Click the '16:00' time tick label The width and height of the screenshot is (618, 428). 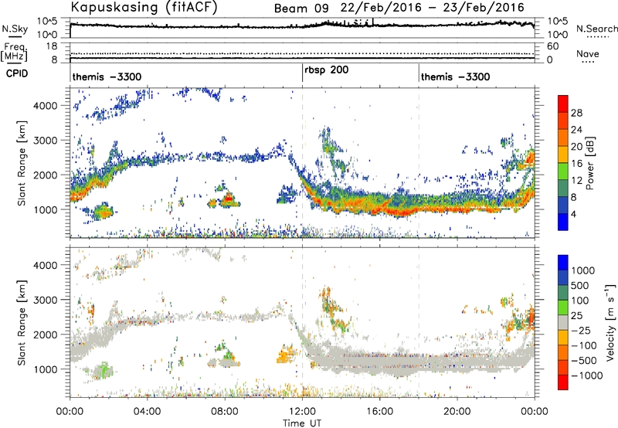tap(380, 412)
